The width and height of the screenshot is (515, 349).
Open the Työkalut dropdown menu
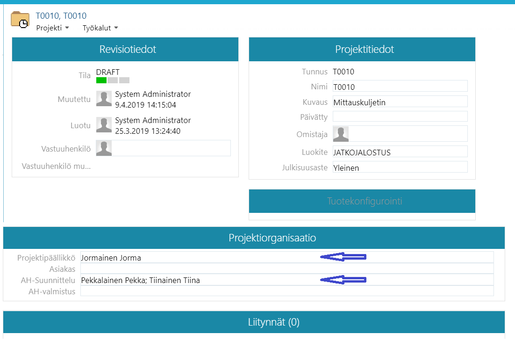100,28
